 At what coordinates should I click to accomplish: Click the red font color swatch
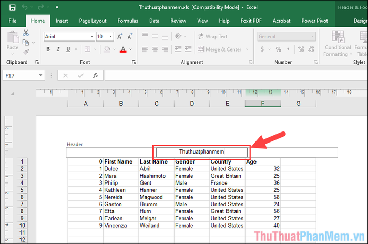[x=122, y=50]
